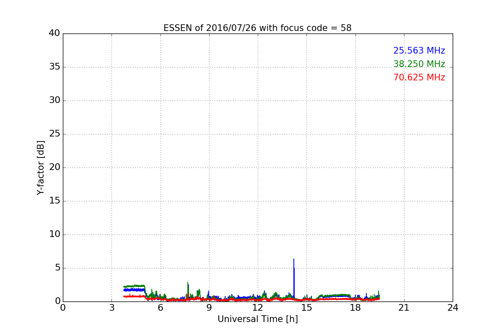The width and height of the screenshot is (503, 335).
Task: Click the y-axis tick label '20'
Action: point(54,167)
